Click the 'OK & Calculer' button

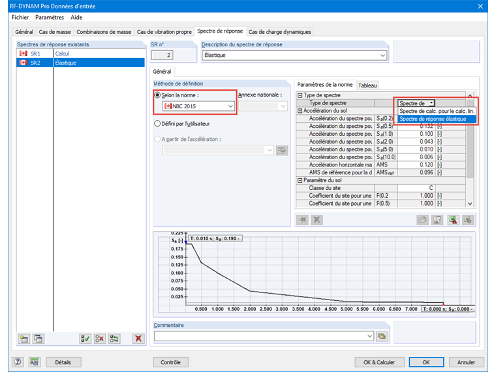(x=379, y=362)
